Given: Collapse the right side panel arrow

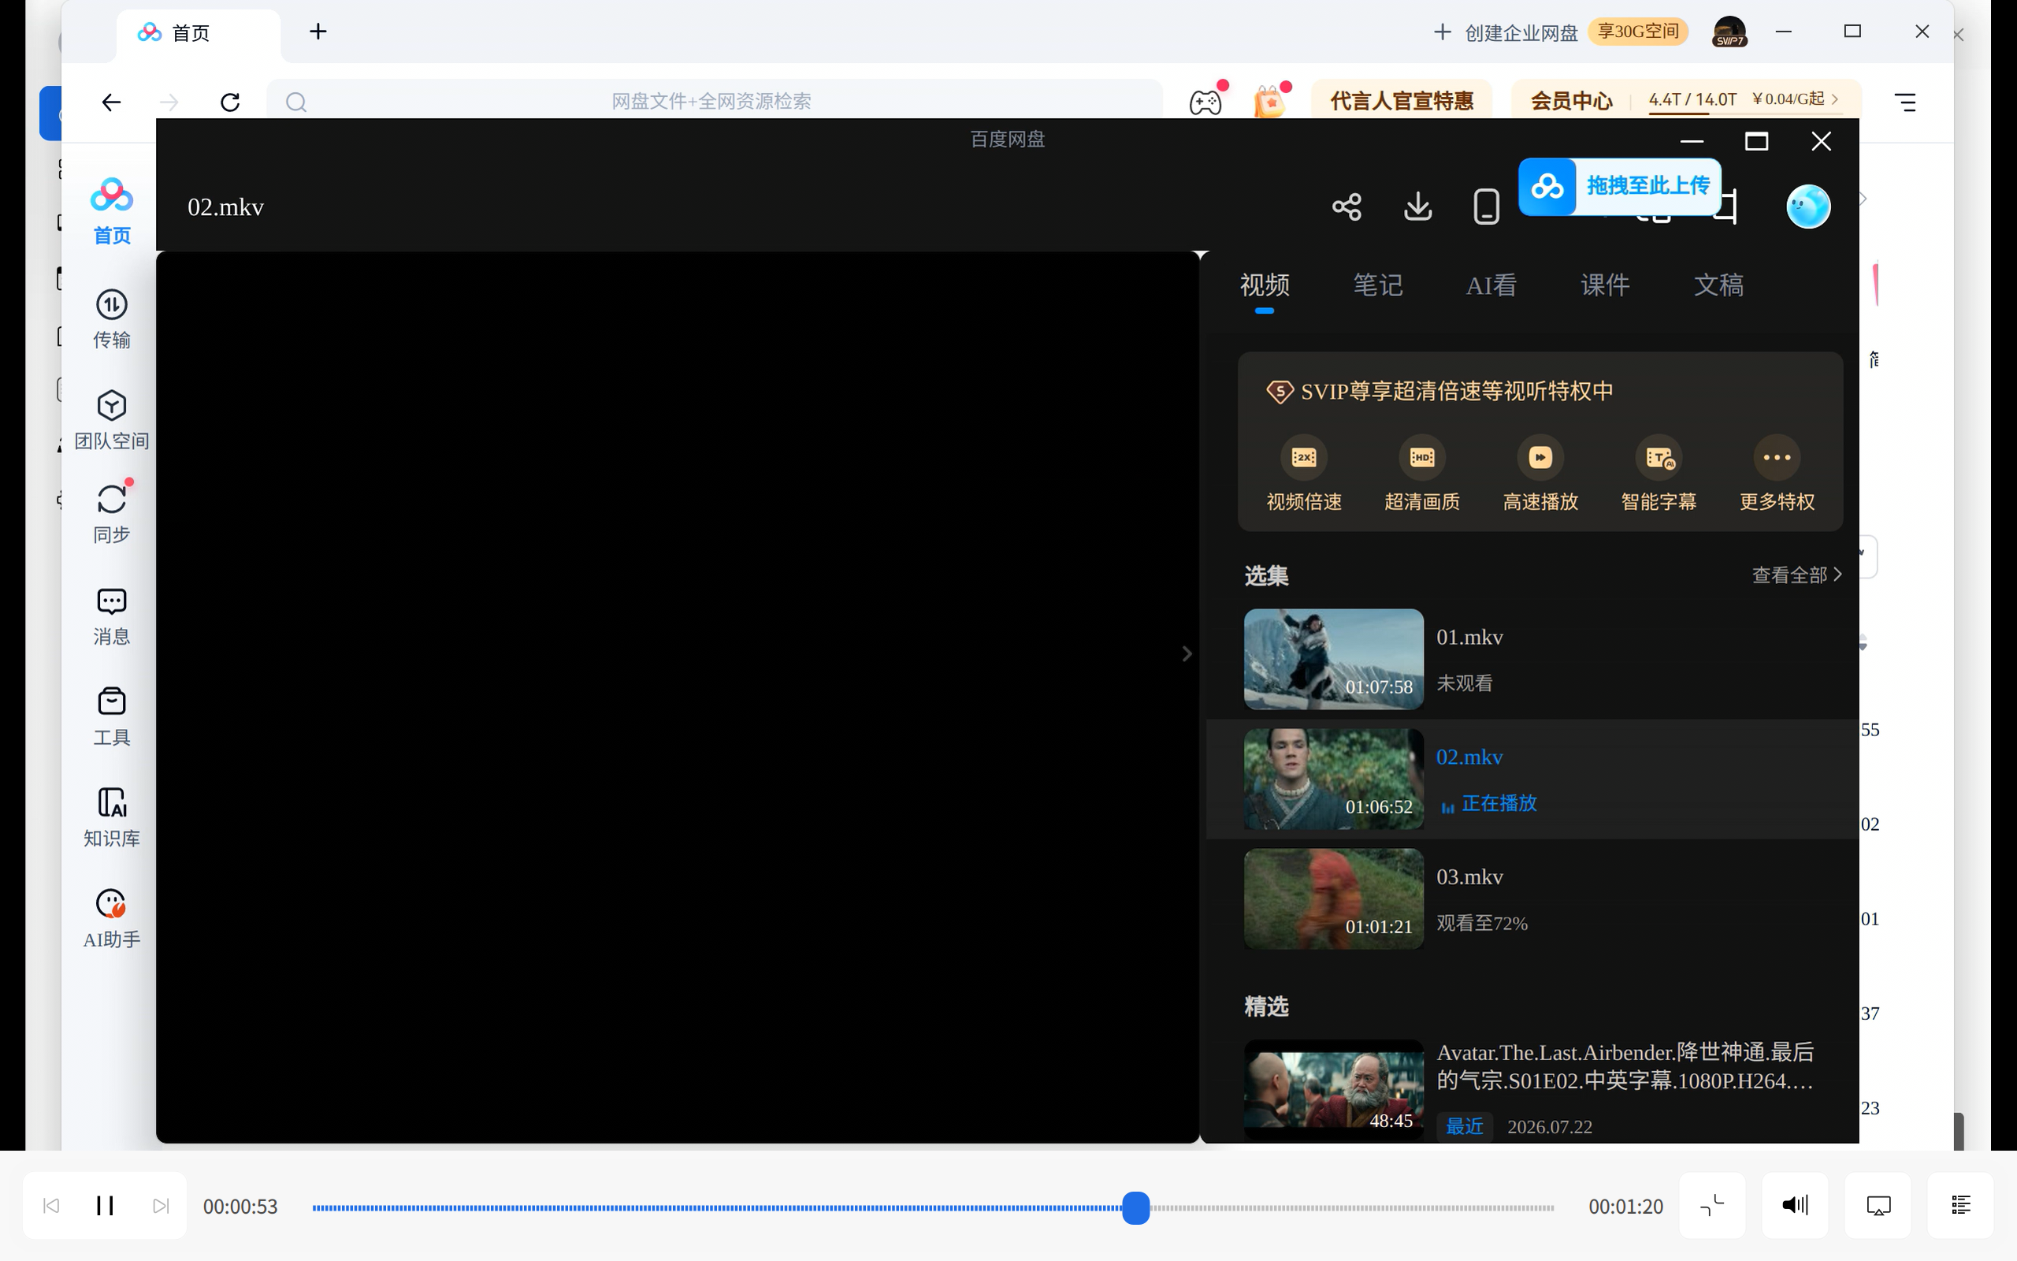Looking at the screenshot, I should pyautogui.click(x=1187, y=654).
